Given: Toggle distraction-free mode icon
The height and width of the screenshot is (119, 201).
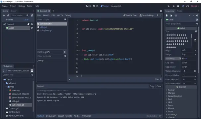Looking at the screenshot, I should (x=161, y=11).
